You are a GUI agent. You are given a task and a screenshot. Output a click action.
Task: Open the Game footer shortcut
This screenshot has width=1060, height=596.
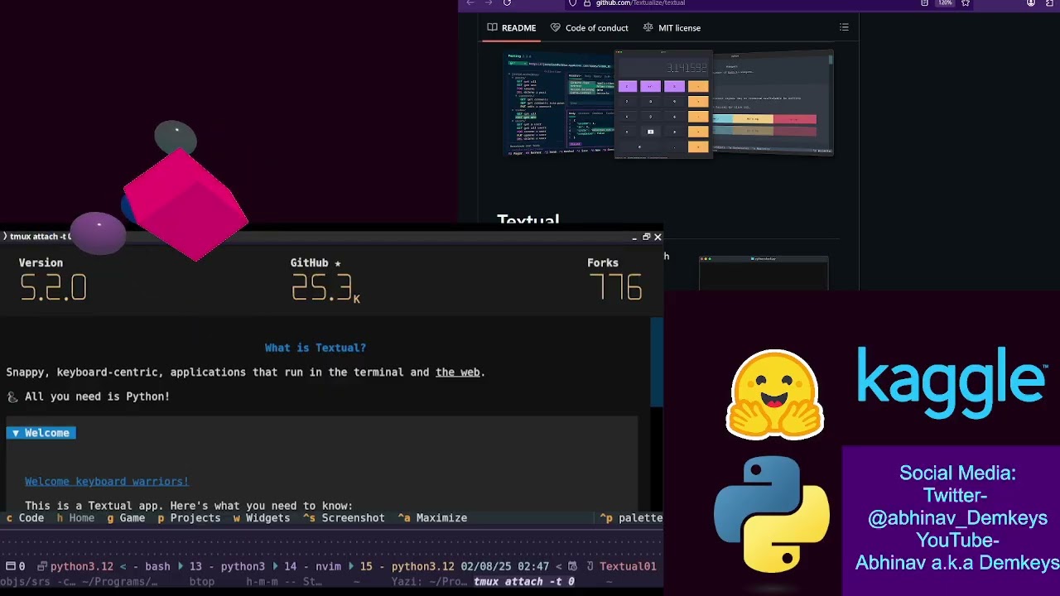coord(126,518)
